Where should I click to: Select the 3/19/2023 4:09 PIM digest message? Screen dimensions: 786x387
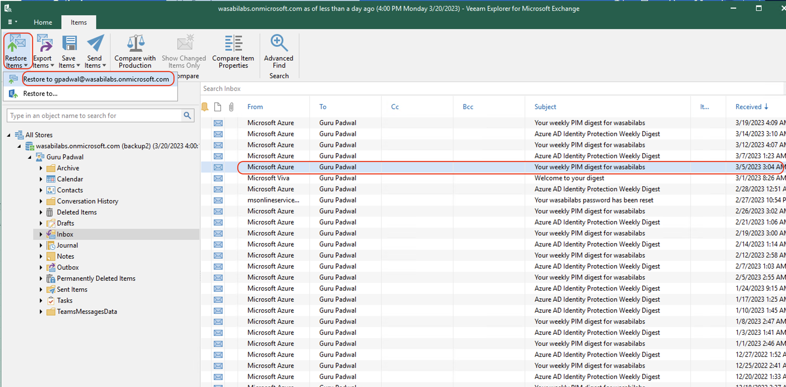[x=494, y=123]
